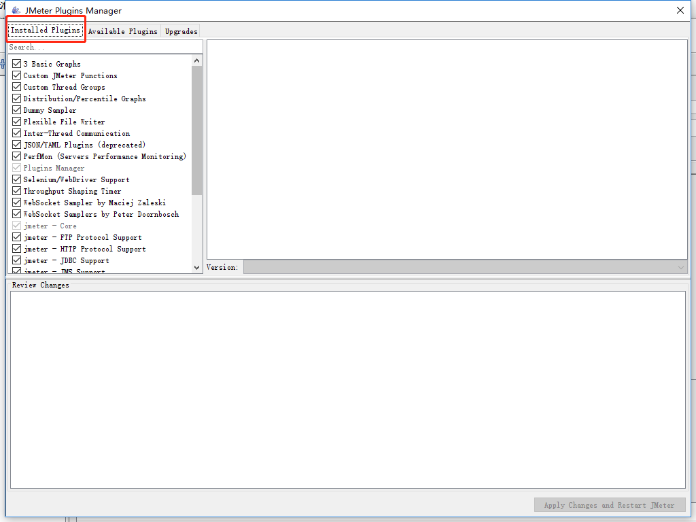Select jmeter - HTTP Protocol Support name

point(84,249)
